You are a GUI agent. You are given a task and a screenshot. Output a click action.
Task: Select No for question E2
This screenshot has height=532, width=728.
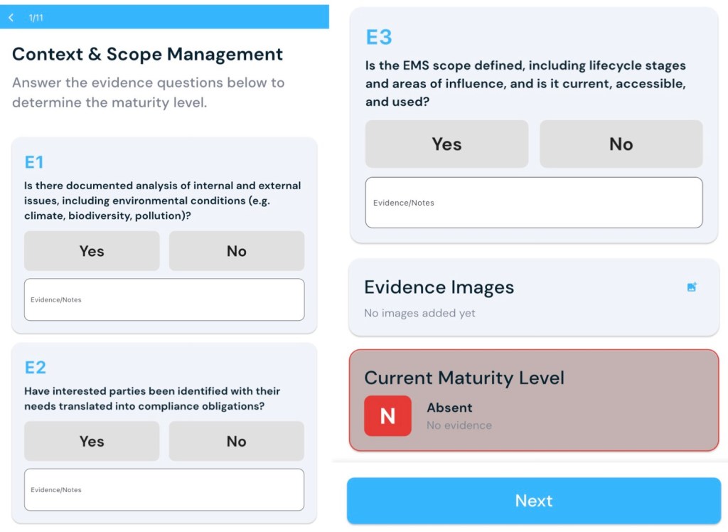(x=236, y=441)
